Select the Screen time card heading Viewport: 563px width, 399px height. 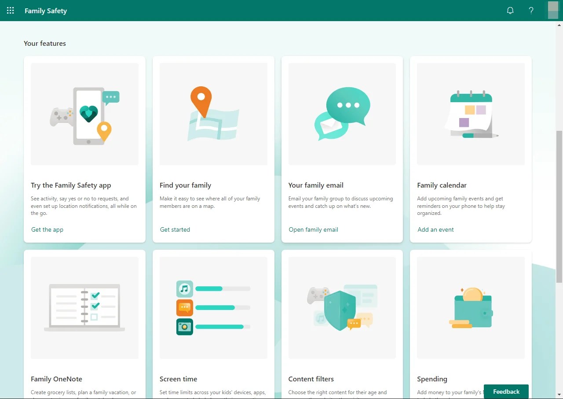coord(178,379)
